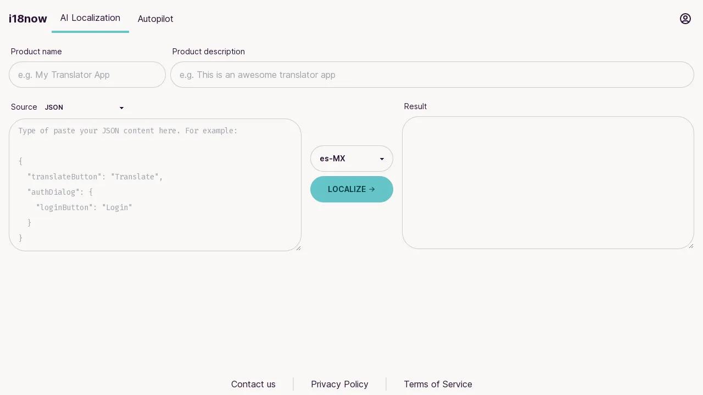The image size is (703, 395).
Task: Click into the Product description field
Action: (432, 75)
